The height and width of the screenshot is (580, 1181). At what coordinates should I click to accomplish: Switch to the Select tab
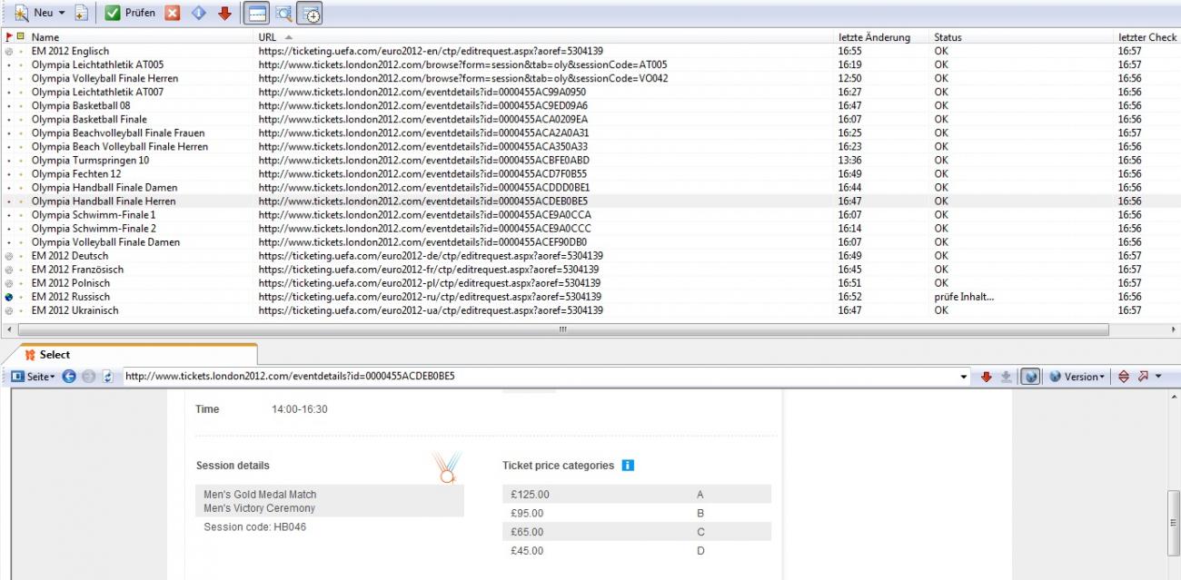pyautogui.click(x=55, y=355)
